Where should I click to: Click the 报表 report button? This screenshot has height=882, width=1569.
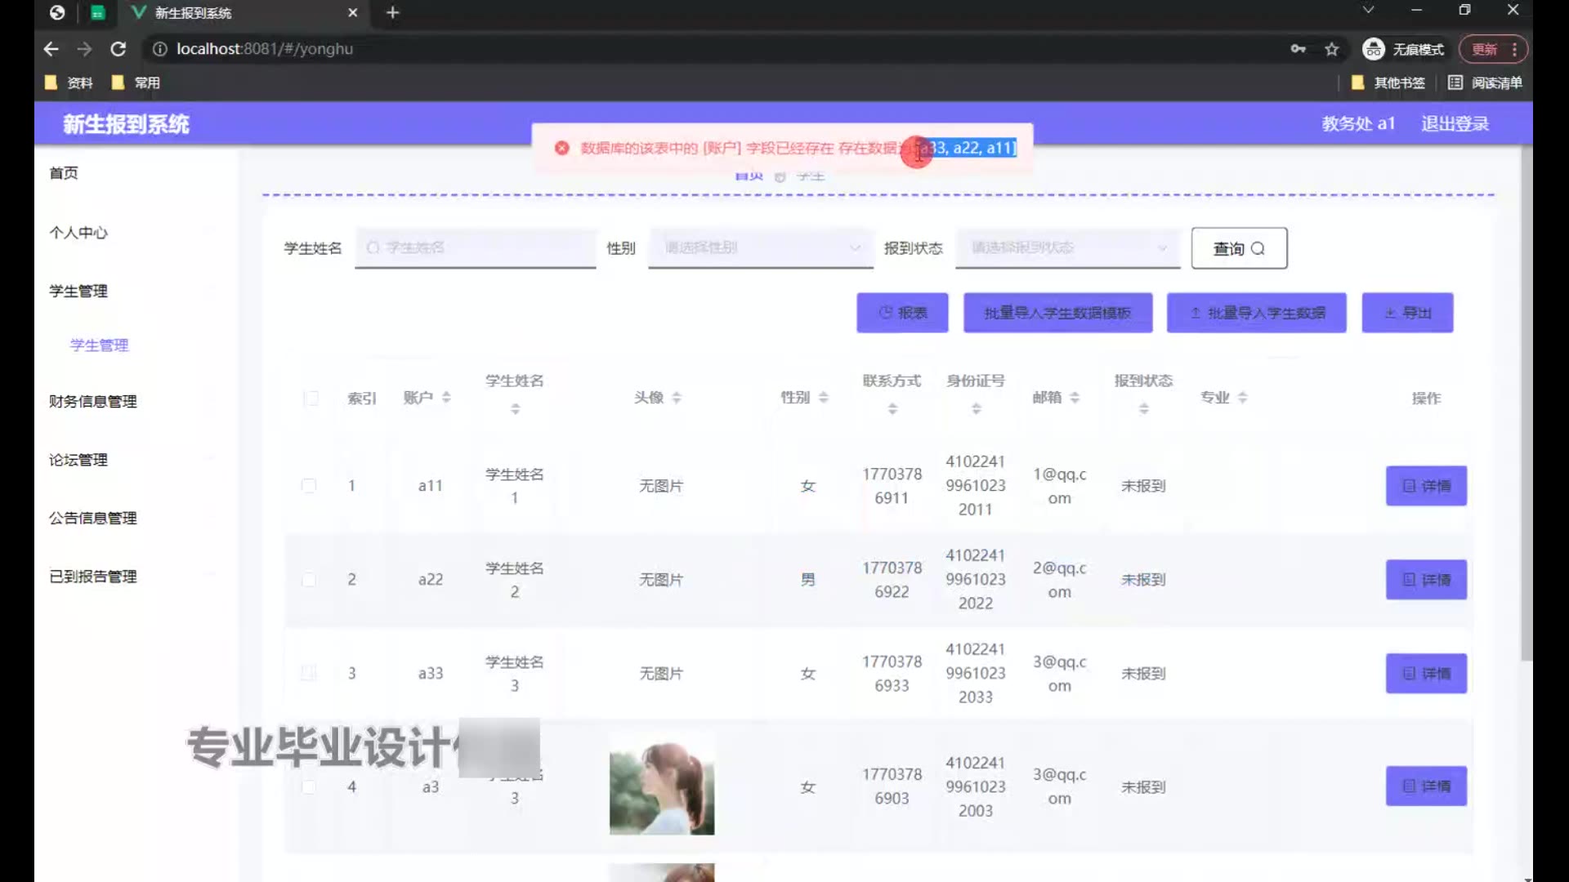(902, 313)
